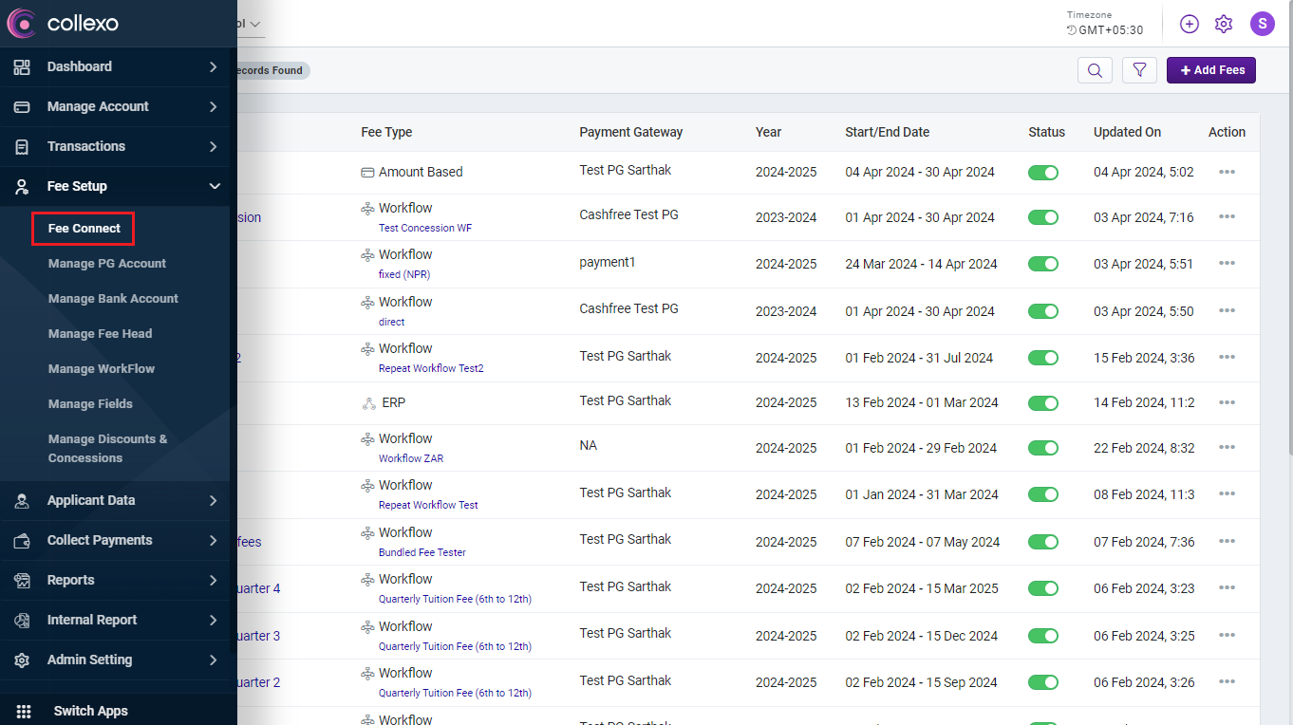Open the filter funnel icon
Image resolution: width=1293 pixels, height=725 pixels.
pos(1139,70)
